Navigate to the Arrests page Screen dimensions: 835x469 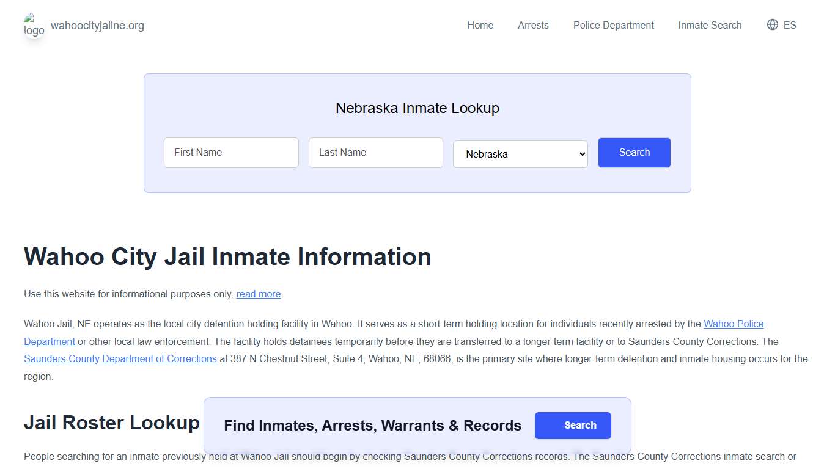pos(532,25)
